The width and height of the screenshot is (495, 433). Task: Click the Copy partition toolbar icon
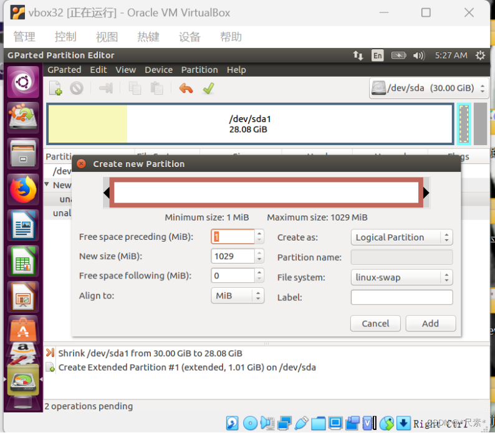pyautogui.click(x=135, y=88)
